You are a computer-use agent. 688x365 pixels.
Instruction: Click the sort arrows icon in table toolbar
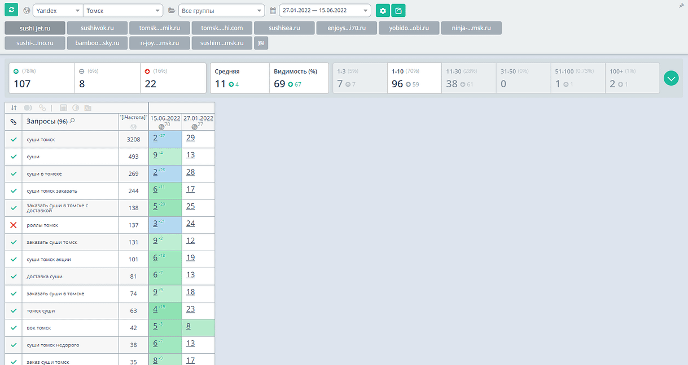(x=14, y=108)
